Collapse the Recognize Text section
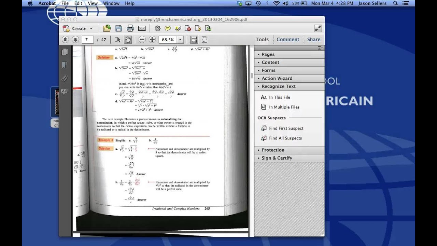This screenshot has height=246, width=437. click(289, 86)
